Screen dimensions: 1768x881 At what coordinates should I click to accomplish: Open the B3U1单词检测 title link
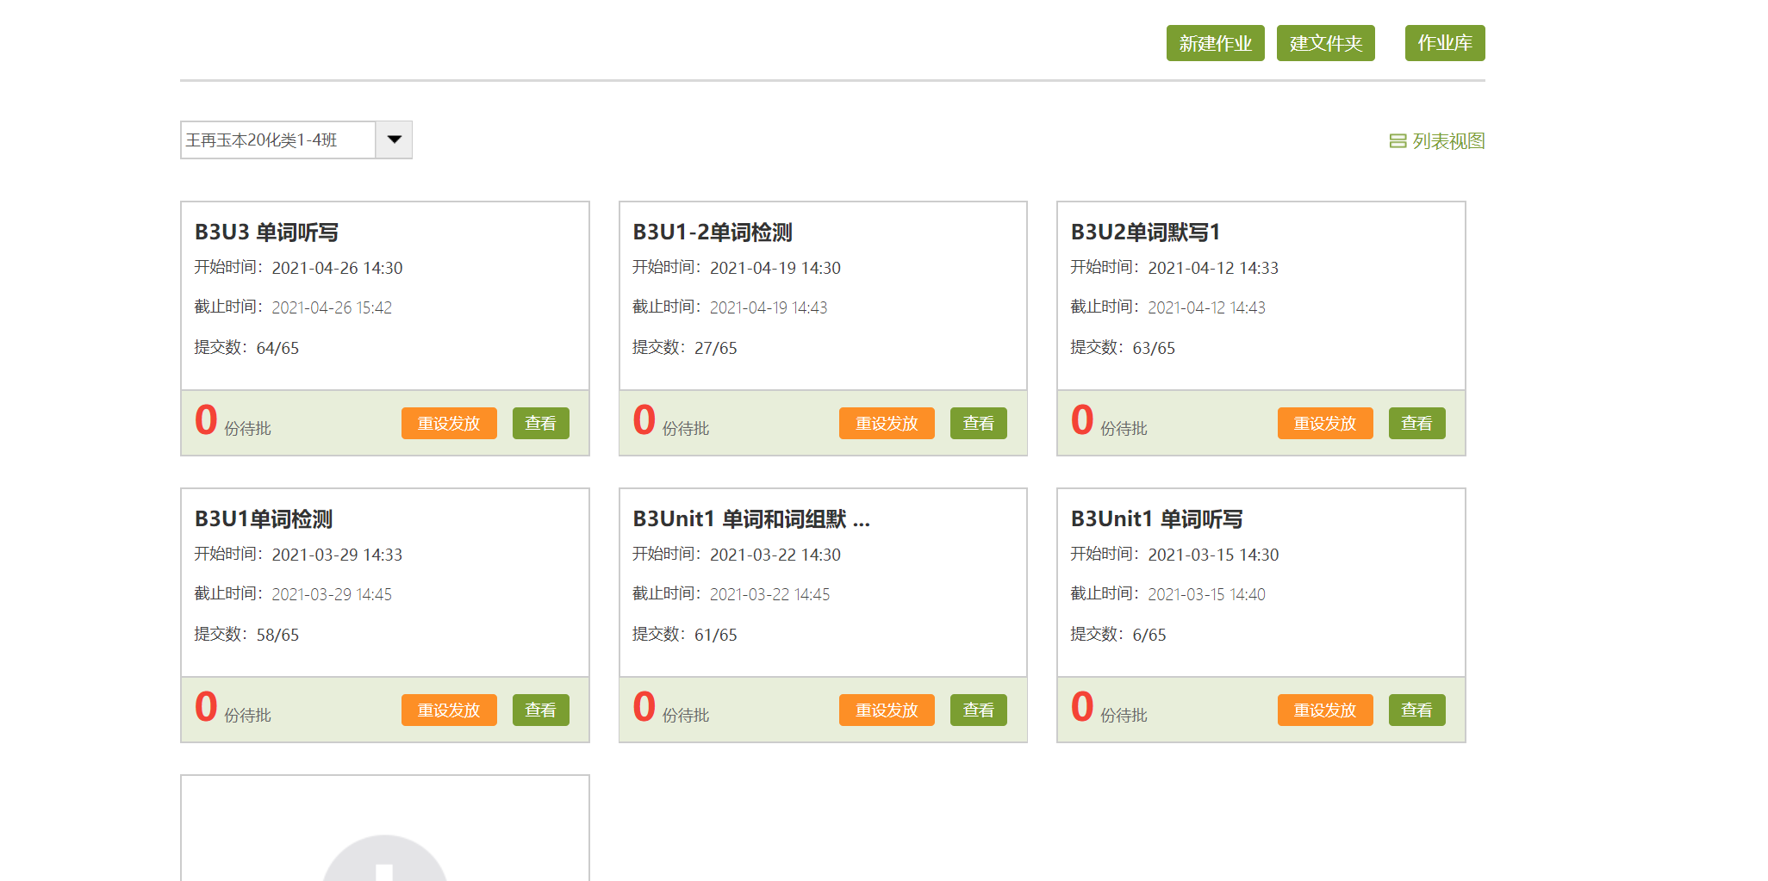(x=264, y=519)
